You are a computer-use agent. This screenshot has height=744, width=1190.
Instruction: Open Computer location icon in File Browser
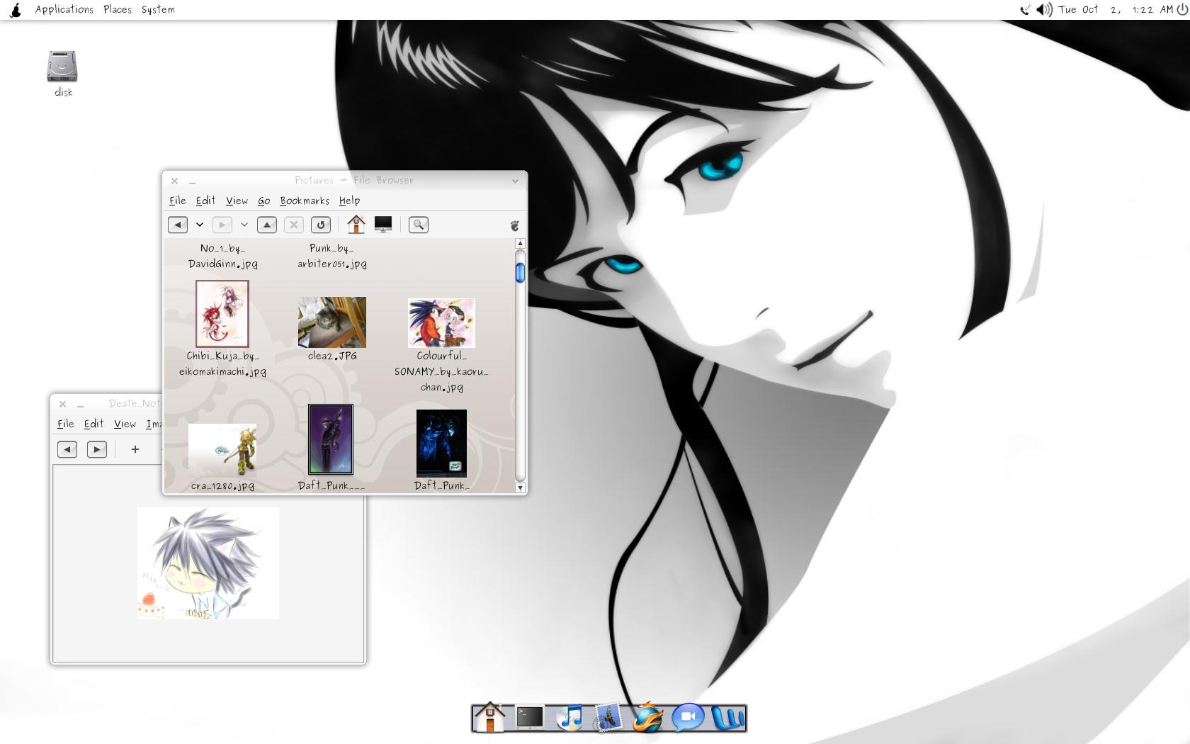point(383,224)
